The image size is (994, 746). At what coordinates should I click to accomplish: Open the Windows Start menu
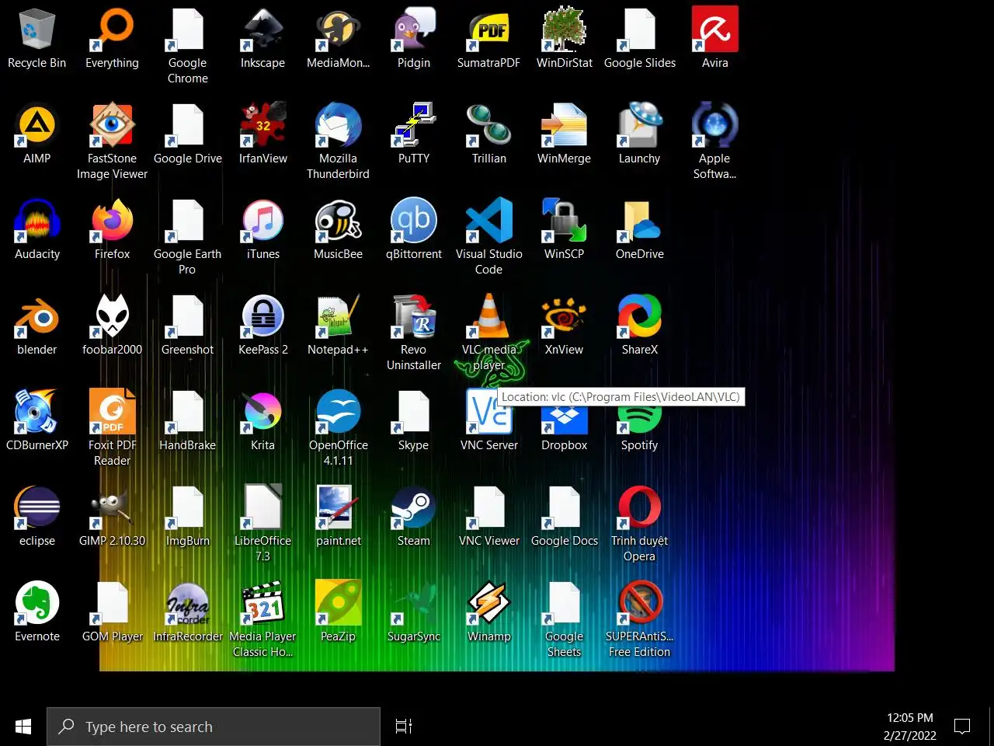(23, 727)
